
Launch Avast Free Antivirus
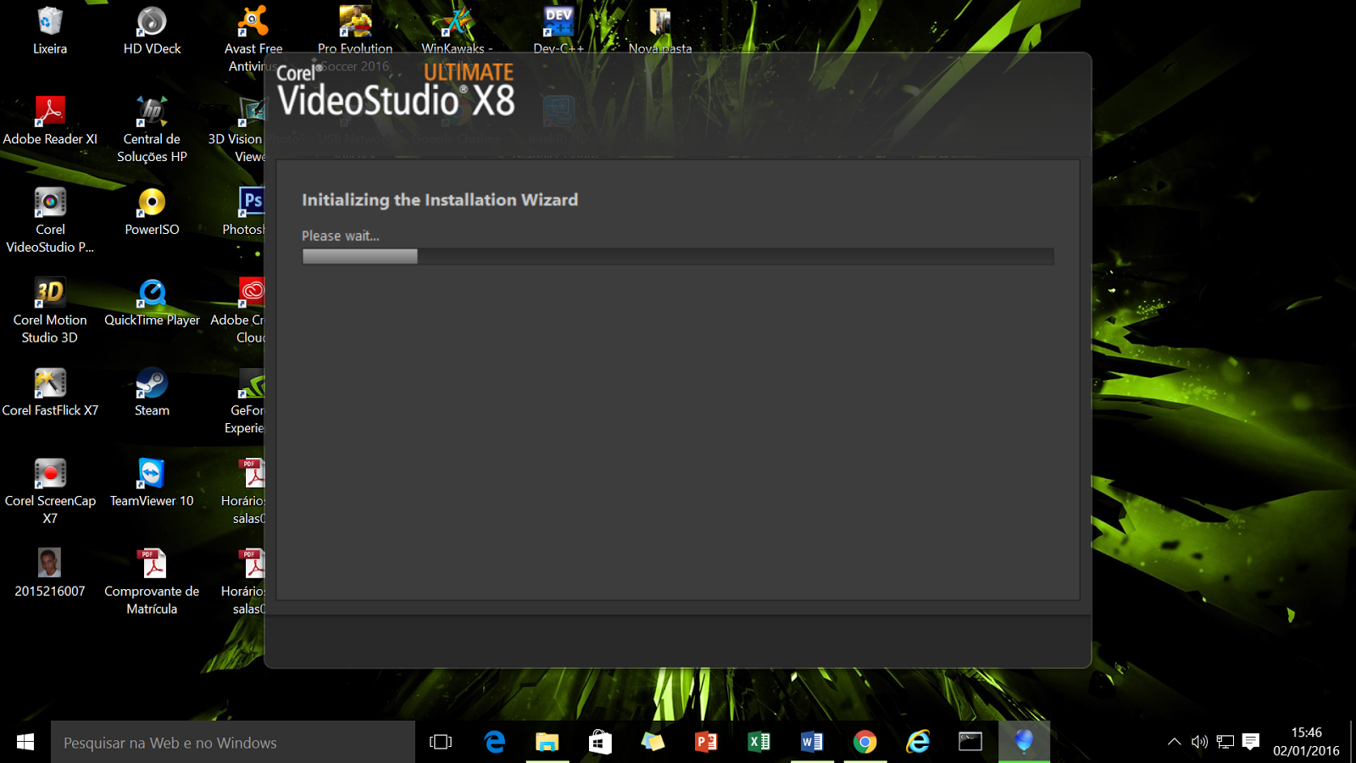coord(252,21)
